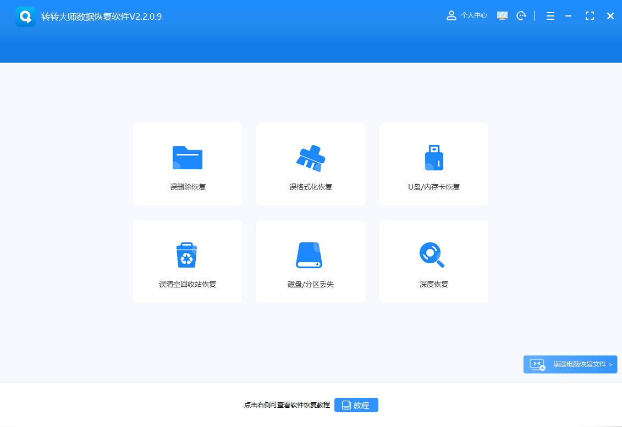
Task: Click the 教程 tutorial button
Action: point(356,404)
